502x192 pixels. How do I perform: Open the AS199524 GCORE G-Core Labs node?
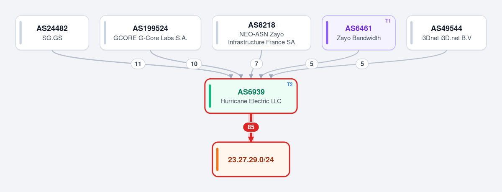[151, 33]
